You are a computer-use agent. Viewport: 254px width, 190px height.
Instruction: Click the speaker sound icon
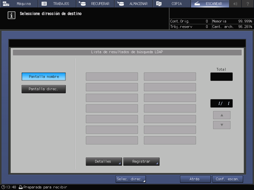(235, 3)
